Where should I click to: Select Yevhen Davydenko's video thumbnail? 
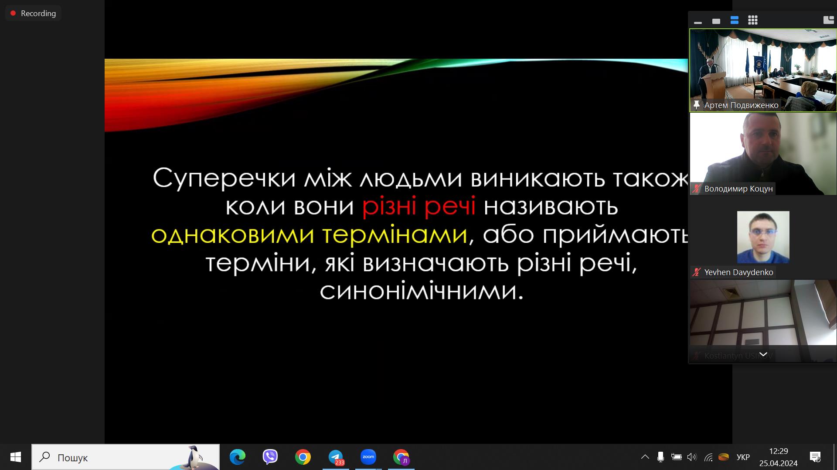click(x=763, y=237)
